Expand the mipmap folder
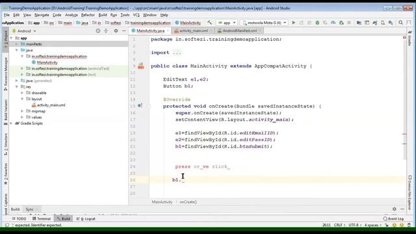Screen dimensions: 416x234 [x=22, y=111]
